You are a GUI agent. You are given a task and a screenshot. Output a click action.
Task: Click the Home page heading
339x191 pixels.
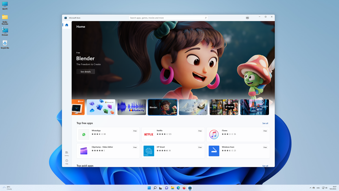coord(81,27)
